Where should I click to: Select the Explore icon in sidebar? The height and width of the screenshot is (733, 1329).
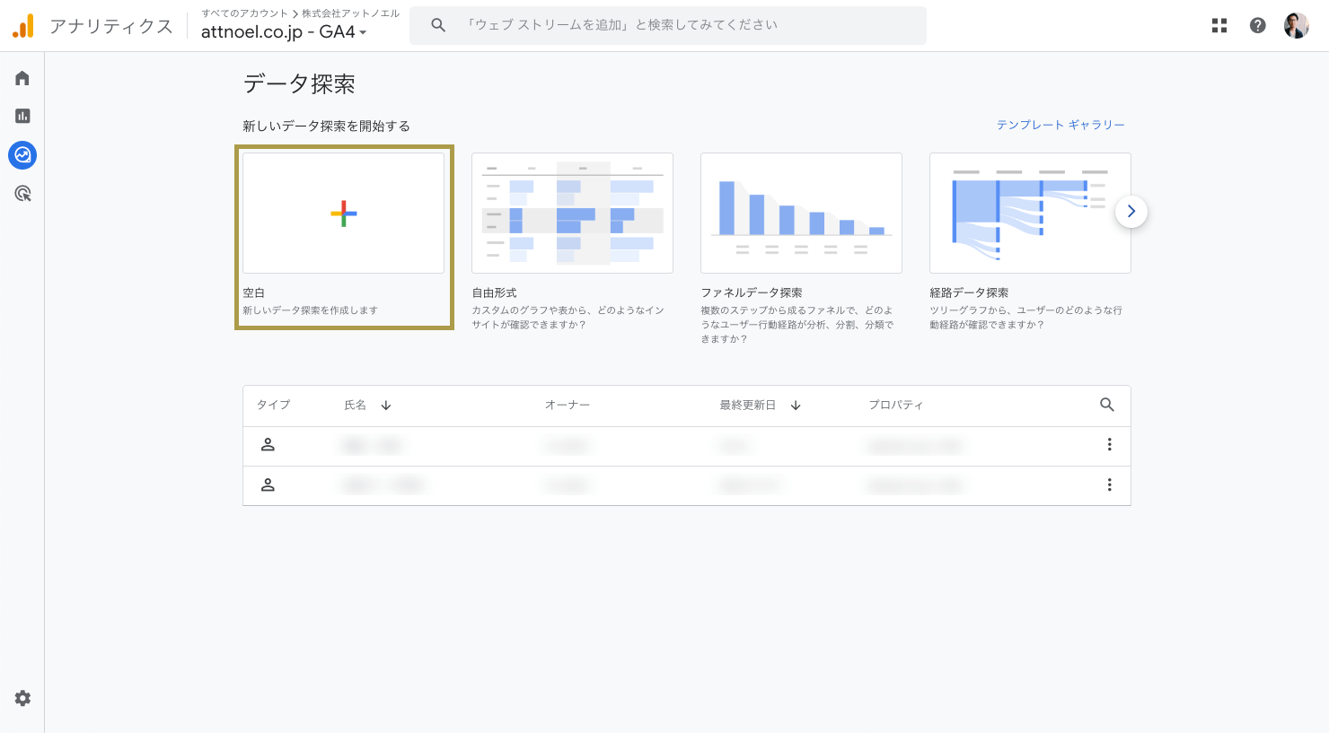point(22,155)
